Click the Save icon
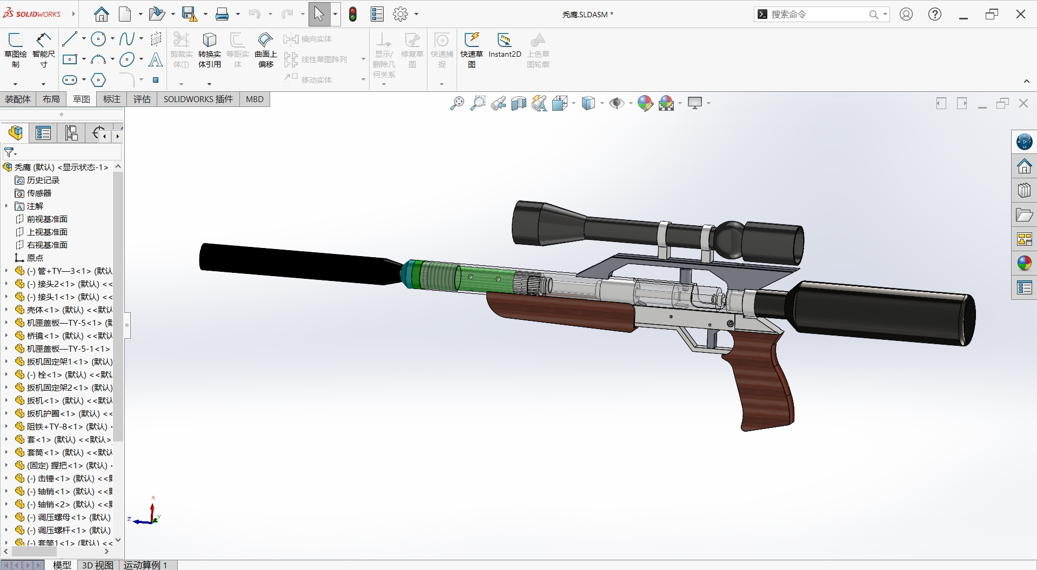This screenshot has height=570, width=1037. coord(189,14)
